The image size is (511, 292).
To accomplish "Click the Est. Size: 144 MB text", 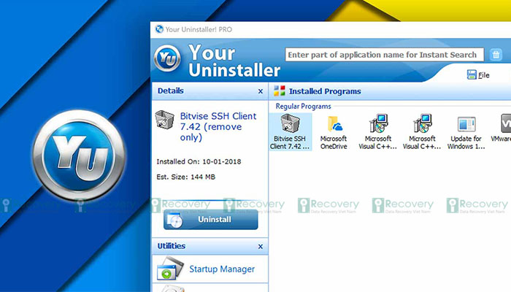I will (185, 177).
